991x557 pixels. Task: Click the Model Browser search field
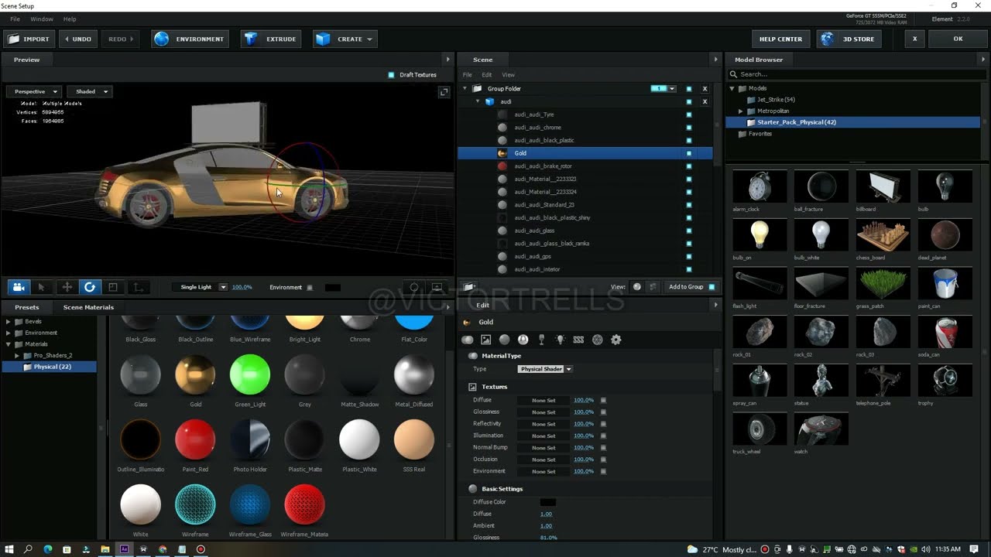click(x=858, y=74)
